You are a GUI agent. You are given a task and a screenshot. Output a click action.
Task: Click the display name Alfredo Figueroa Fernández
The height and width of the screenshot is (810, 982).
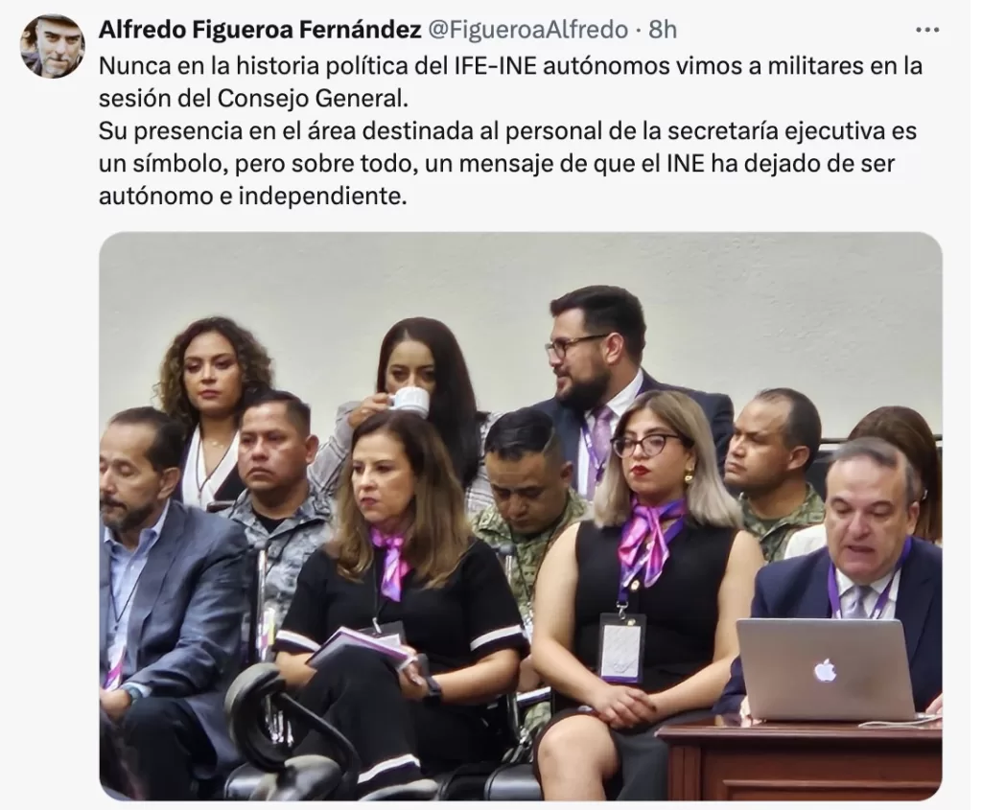pyautogui.click(x=260, y=30)
